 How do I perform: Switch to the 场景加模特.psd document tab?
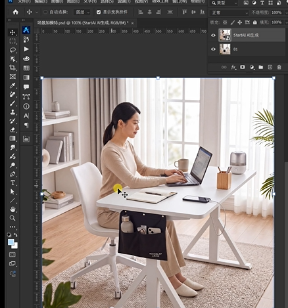point(83,23)
